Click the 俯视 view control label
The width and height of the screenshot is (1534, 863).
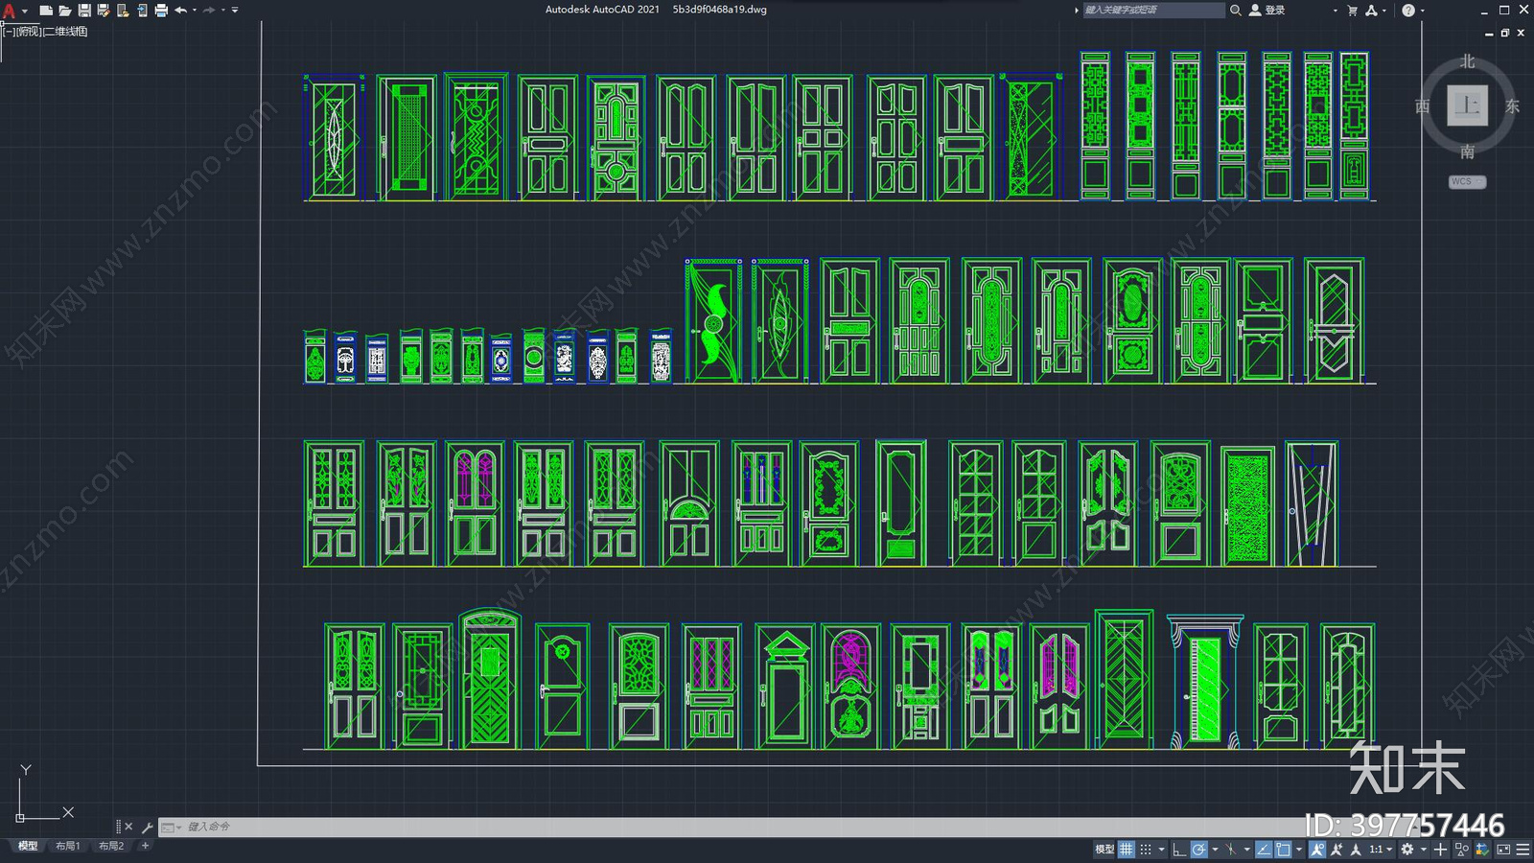tap(29, 32)
